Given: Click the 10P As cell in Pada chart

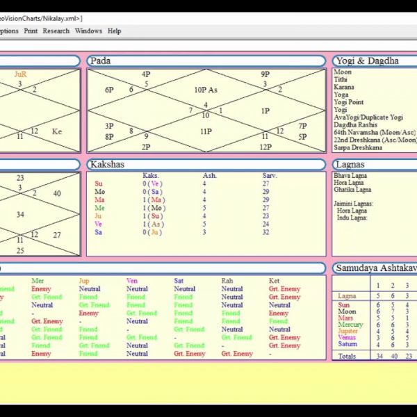Looking at the screenshot, I should click(205, 90).
